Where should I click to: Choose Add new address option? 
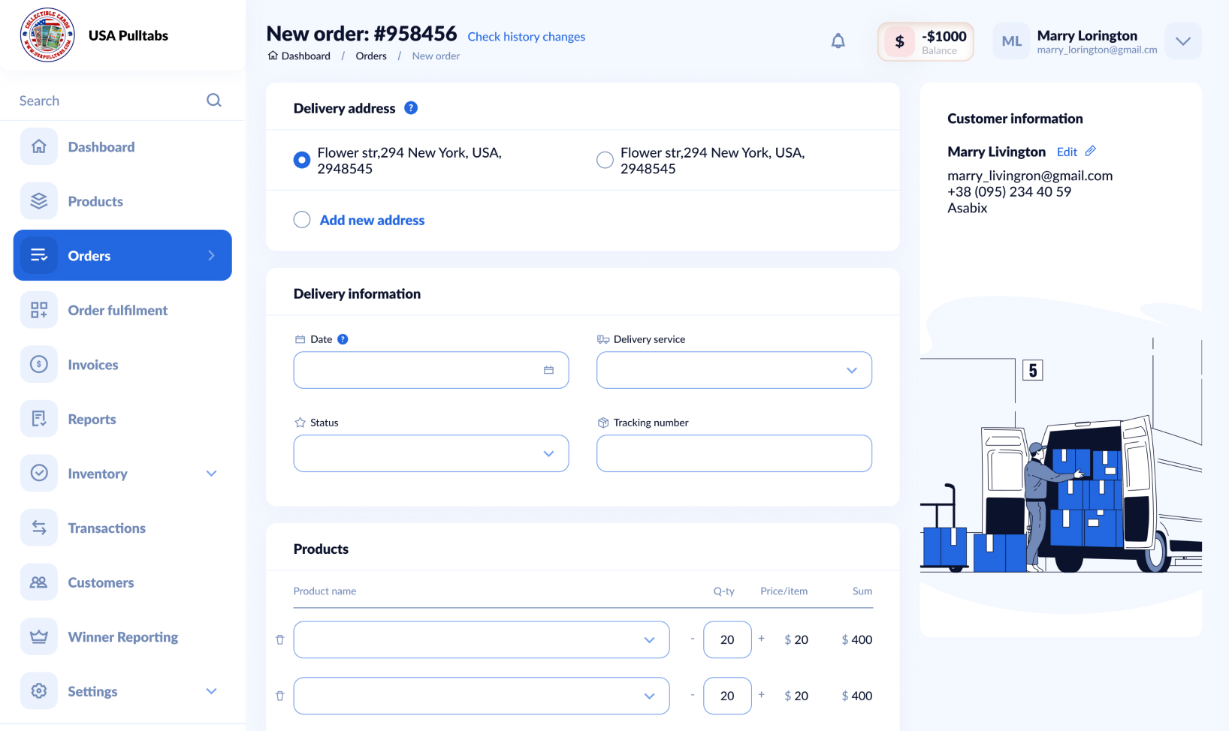(301, 219)
